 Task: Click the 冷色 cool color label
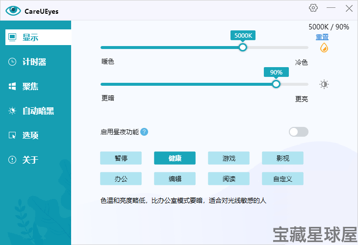coord(302,62)
